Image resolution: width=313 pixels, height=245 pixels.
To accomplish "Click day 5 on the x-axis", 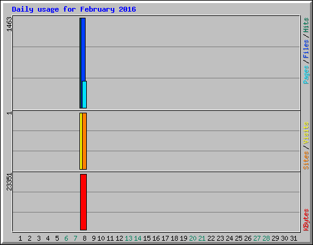I will 57,238.
